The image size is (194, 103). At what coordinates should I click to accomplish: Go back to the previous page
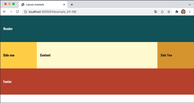click(4, 12)
